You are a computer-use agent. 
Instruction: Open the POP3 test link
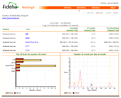click(x=28, y=50)
